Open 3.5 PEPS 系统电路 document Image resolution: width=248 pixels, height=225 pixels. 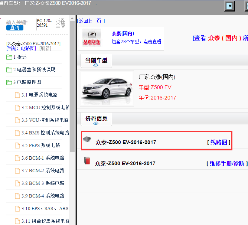click(40, 145)
